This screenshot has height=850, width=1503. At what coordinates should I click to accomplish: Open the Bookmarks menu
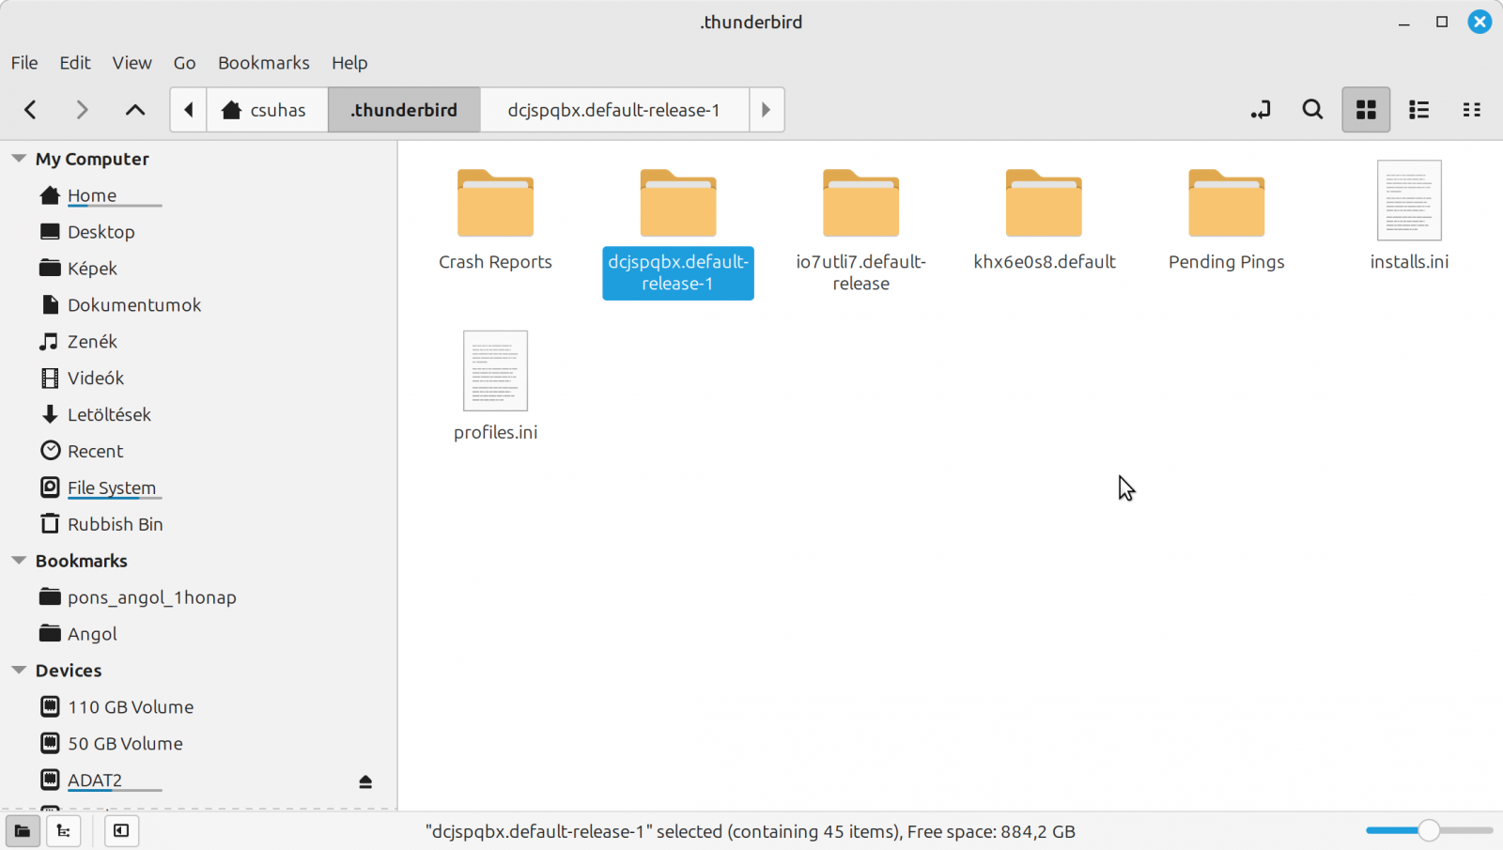click(264, 63)
